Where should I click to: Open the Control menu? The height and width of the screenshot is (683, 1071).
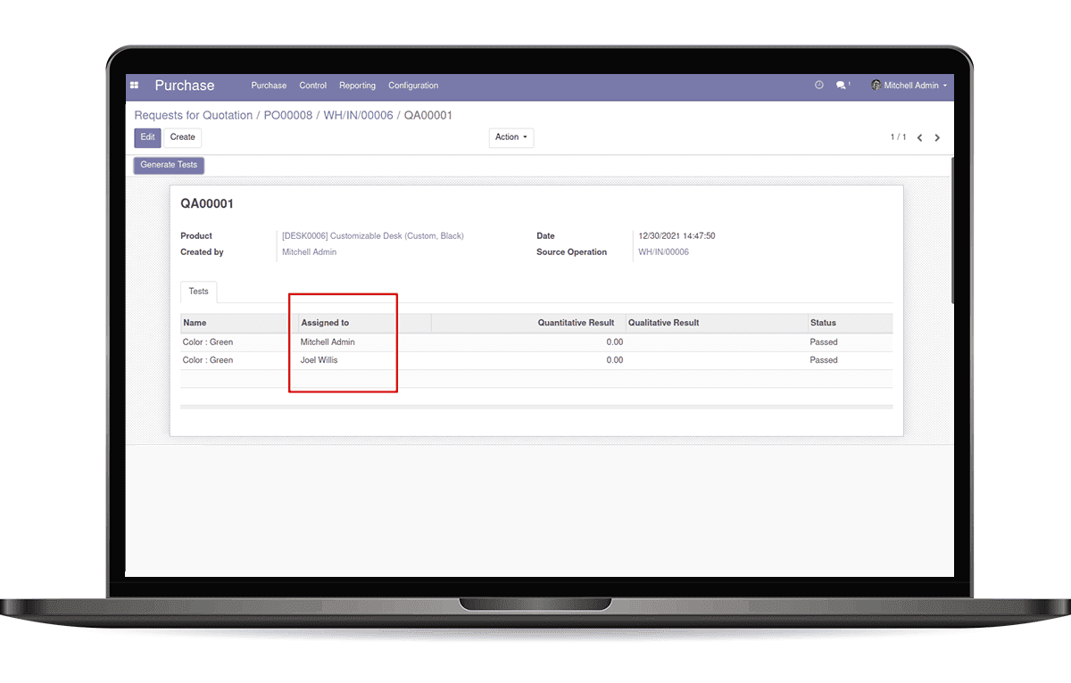click(x=313, y=86)
